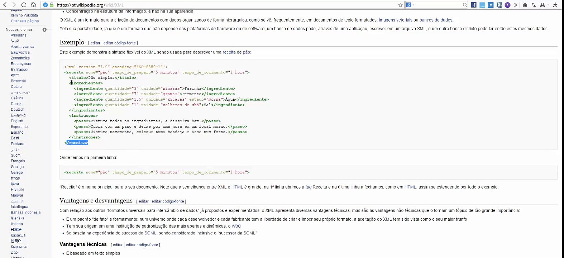Screen dimensions: 564x258
Task: Open the 'imagens vetoriais' link
Action: coord(396,20)
